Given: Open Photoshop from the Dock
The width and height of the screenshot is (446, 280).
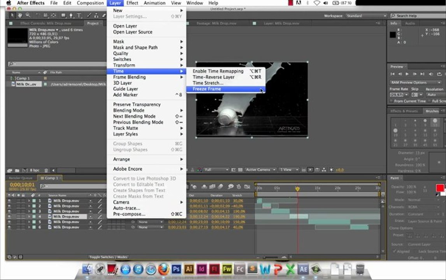Looking at the screenshot, I should (x=176, y=269).
